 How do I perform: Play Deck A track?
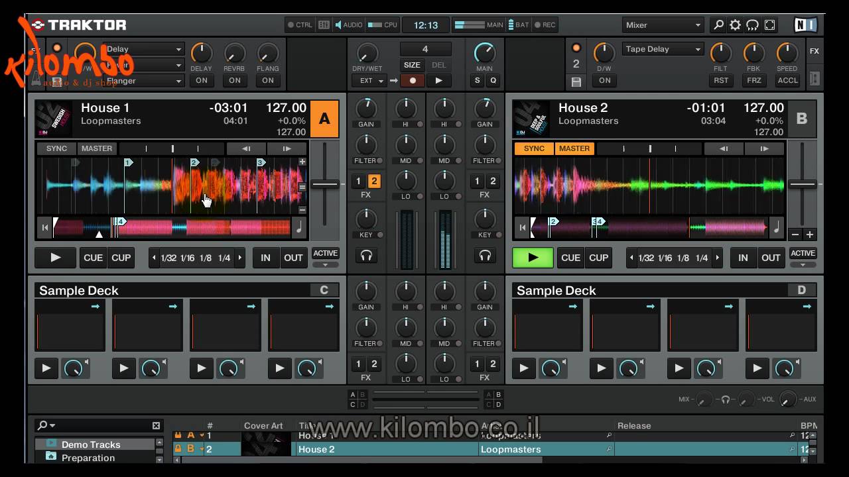tap(55, 258)
